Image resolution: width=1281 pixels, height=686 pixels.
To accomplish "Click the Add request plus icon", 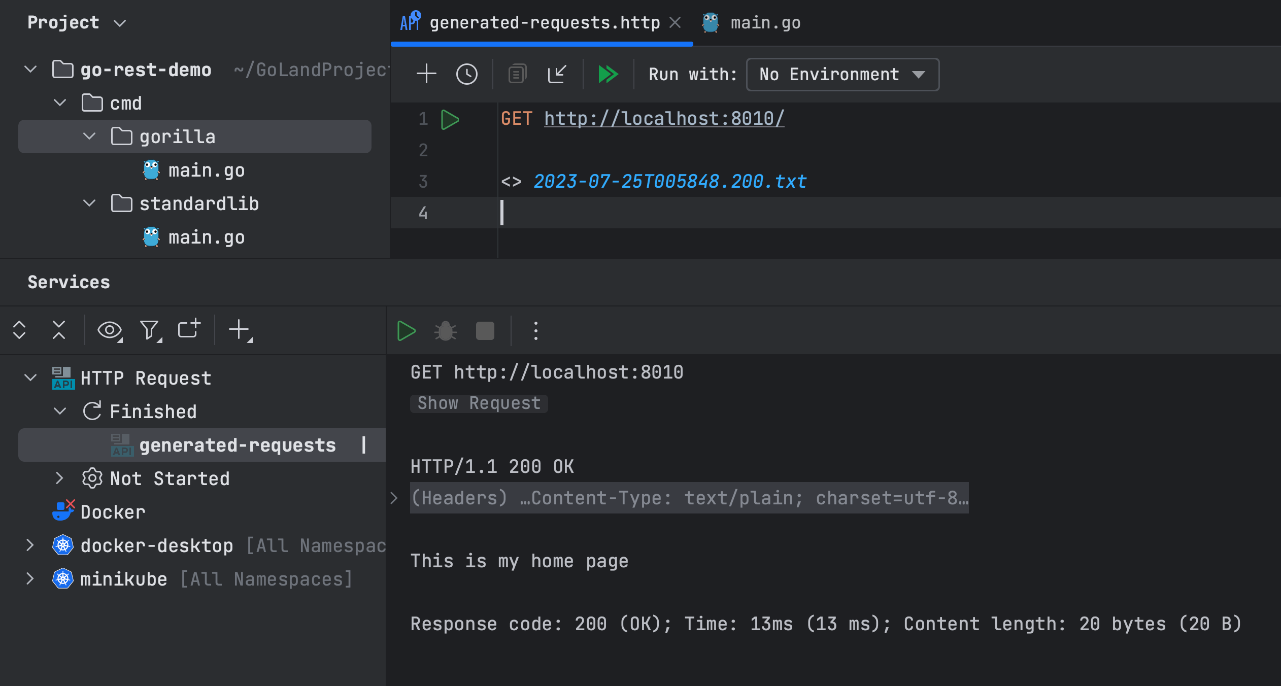I will coord(426,74).
